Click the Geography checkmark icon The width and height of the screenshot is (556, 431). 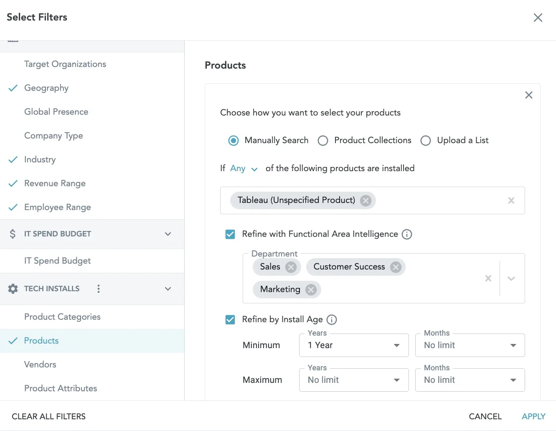click(x=13, y=88)
